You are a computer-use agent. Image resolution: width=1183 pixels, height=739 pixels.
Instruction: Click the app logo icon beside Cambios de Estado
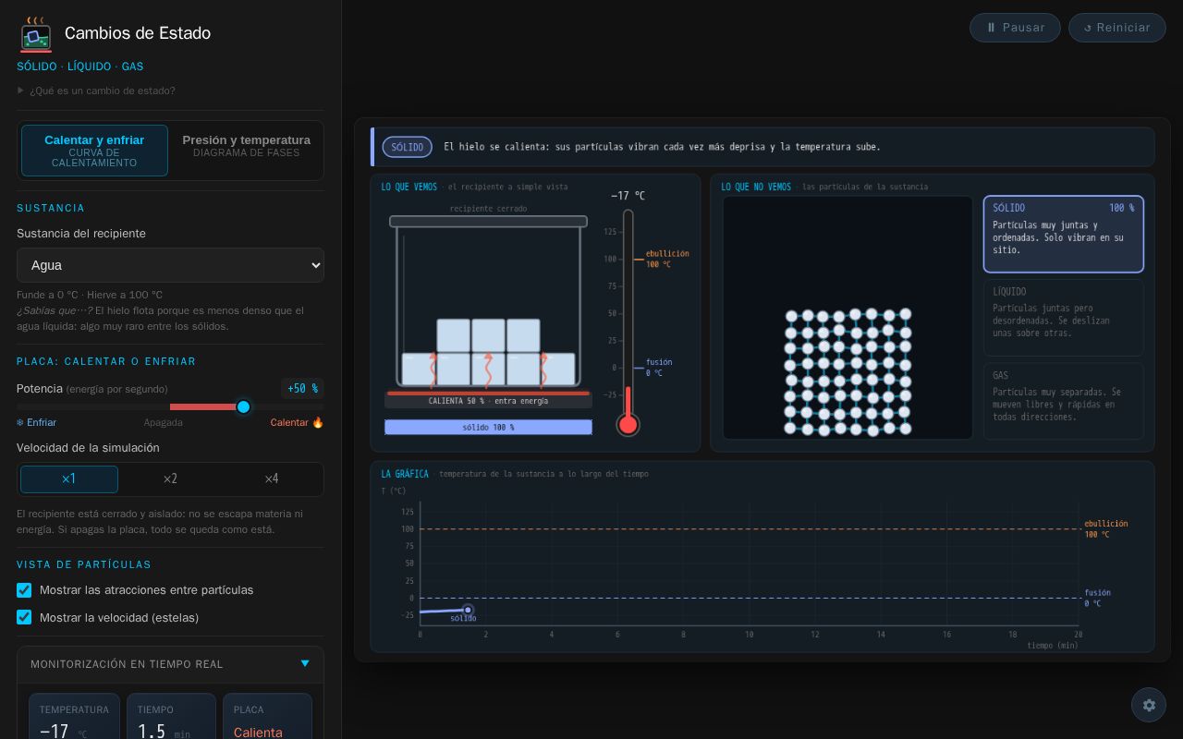(36, 34)
